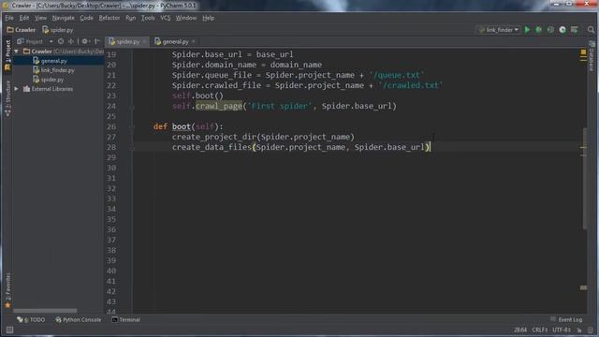599x337 pixels.
Task: Click line number 30 in the gutter
Action: (x=111, y=168)
